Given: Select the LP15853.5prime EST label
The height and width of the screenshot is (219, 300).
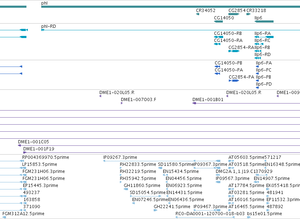Looking at the screenshot, I should point(39,164).
